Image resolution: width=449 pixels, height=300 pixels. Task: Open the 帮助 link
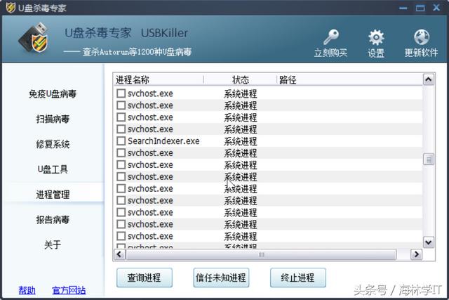(27, 290)
